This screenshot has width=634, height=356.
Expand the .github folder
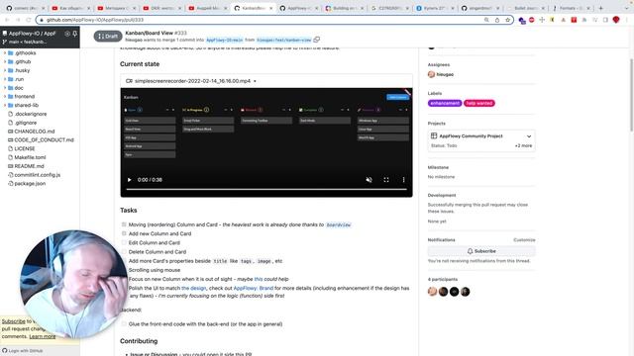click(5, 61)
